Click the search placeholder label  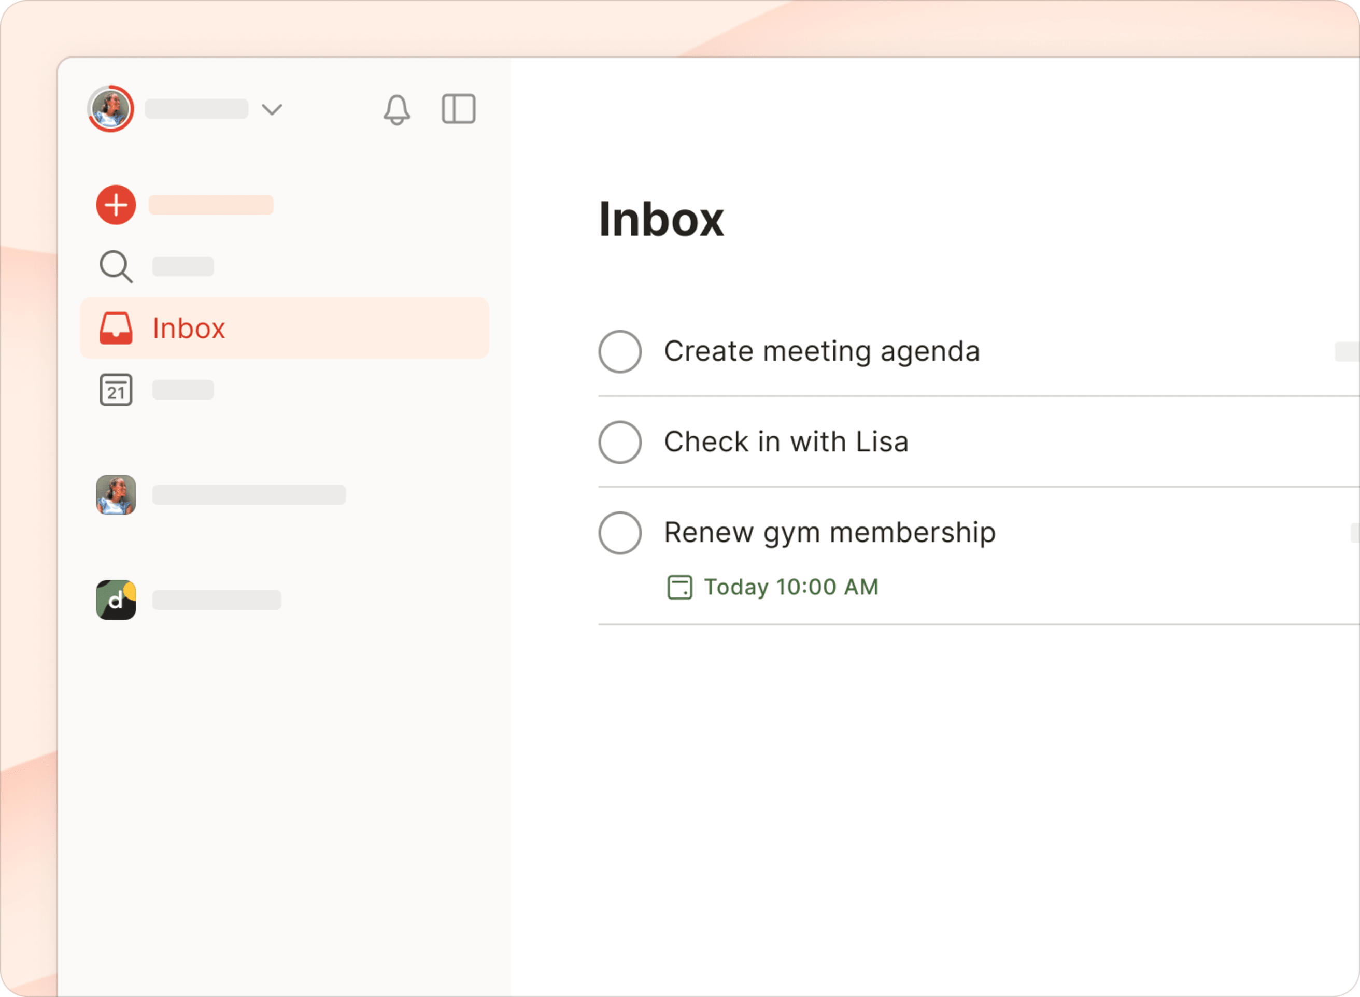click(x=183, y=267)
